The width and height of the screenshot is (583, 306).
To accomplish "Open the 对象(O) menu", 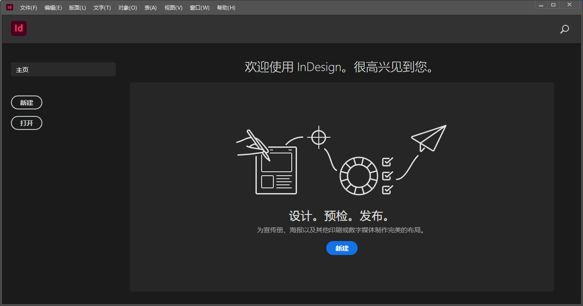I will [128, 8].
